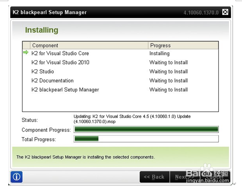Click the Cancel button
This screenshot has height=189, width=242.
215,177
